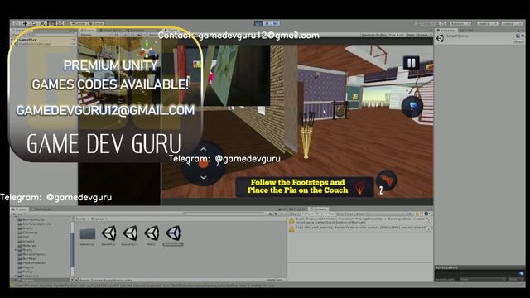The height and width of the screenshot is (298, 530).
Task: Select the Scale tool in Unity toolbar
Action: [x=42, y=23]
